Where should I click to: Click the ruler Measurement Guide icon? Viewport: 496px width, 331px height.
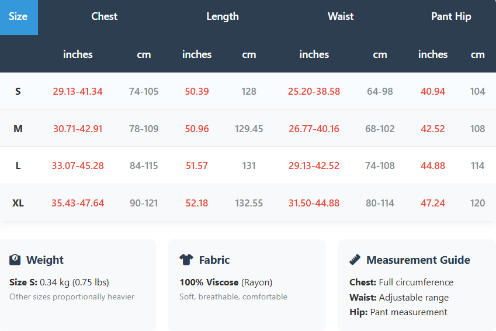(355, 260)
